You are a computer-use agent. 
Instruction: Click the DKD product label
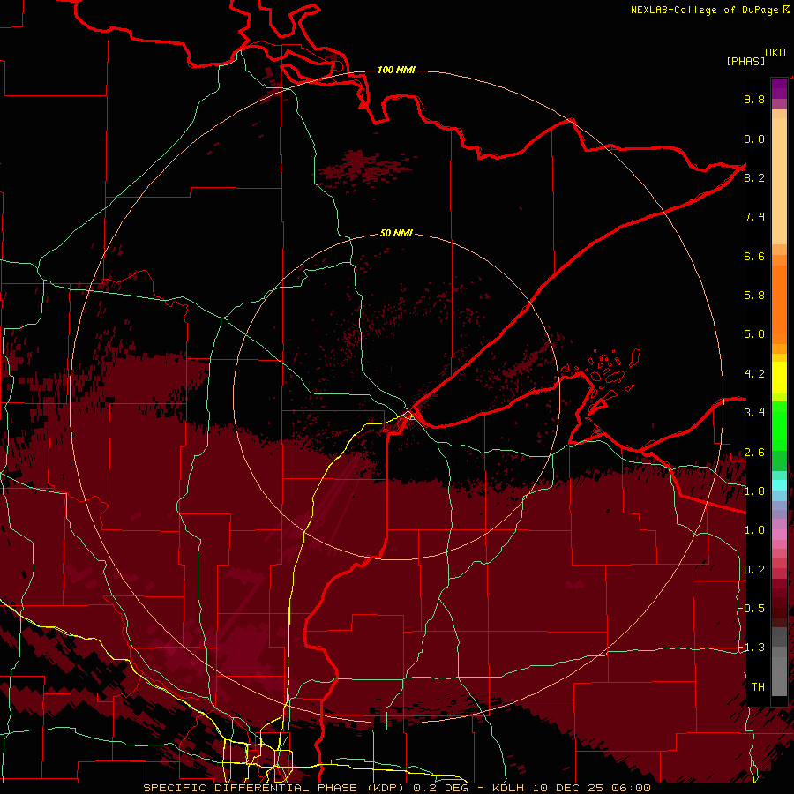pyautogui.click(x=775, y=53)
